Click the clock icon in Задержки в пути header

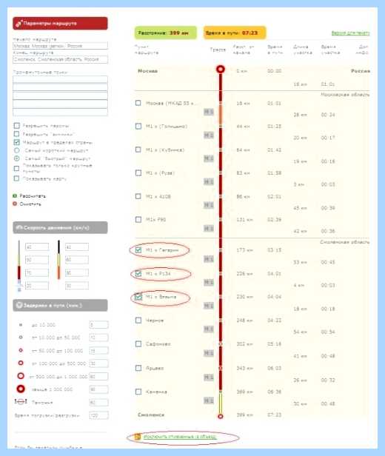(19, 305)
